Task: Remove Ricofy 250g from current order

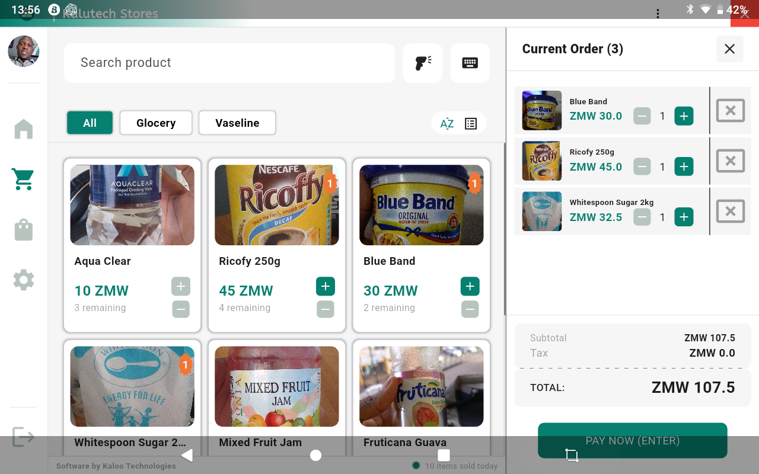Action: 731,161
